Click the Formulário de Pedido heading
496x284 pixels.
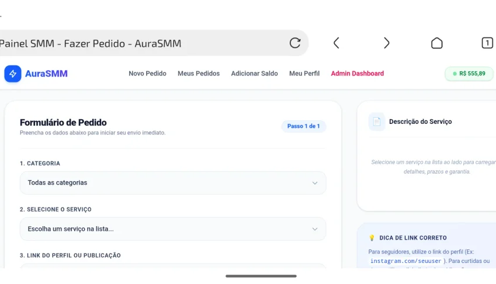pos(63,122)
